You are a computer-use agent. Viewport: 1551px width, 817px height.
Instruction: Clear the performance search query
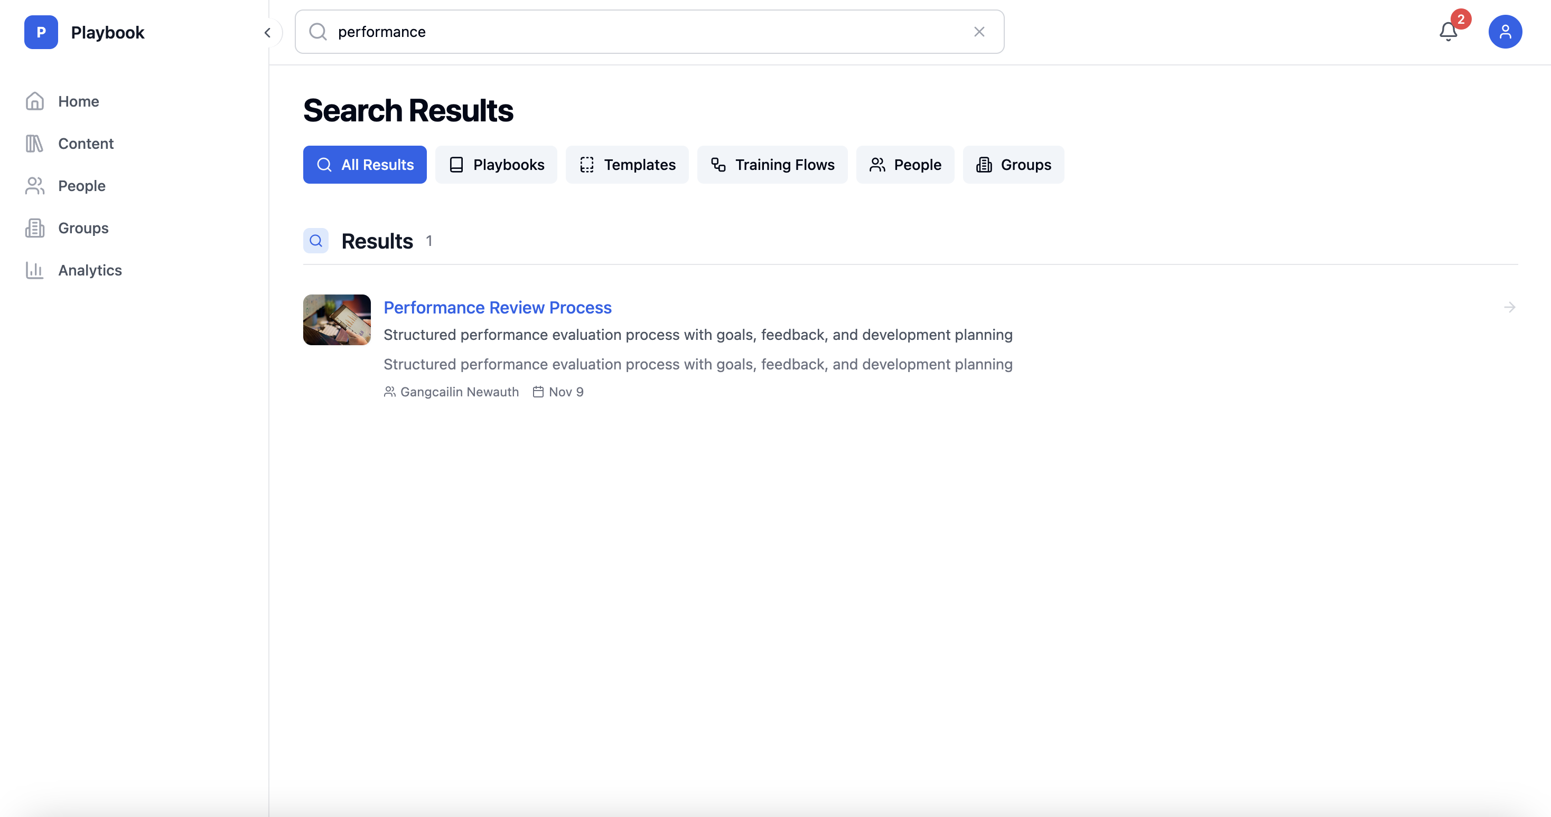click(x=979, y=32)
